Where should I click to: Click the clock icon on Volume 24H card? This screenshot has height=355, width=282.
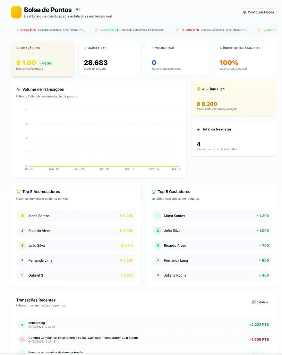153,48
